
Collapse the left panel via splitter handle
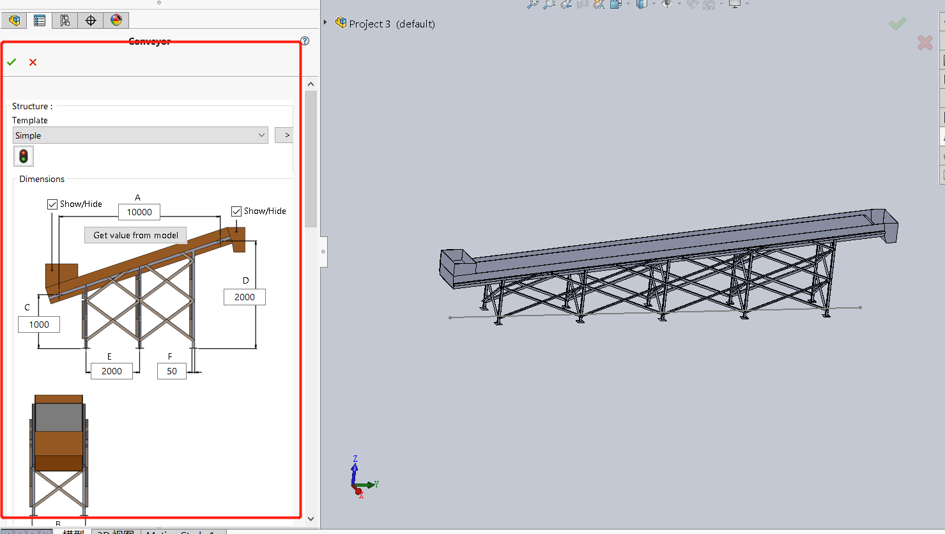pyautogui.click(x=323, y=252)
